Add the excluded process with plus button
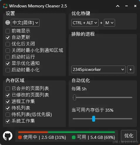This screenshot has width=140, height=145. coord(131,69)
